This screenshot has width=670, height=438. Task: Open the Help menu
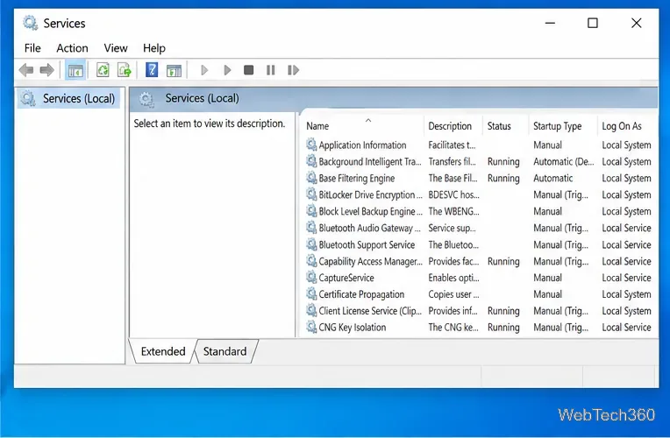click(x=154, y=48)
